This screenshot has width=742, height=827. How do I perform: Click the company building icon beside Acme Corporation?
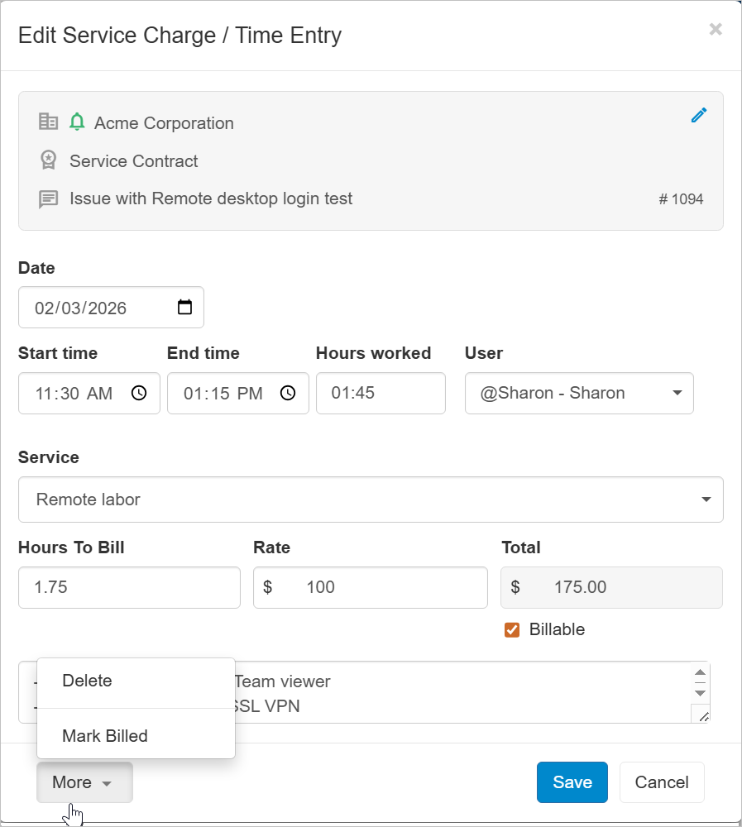(x=48, y=121)
